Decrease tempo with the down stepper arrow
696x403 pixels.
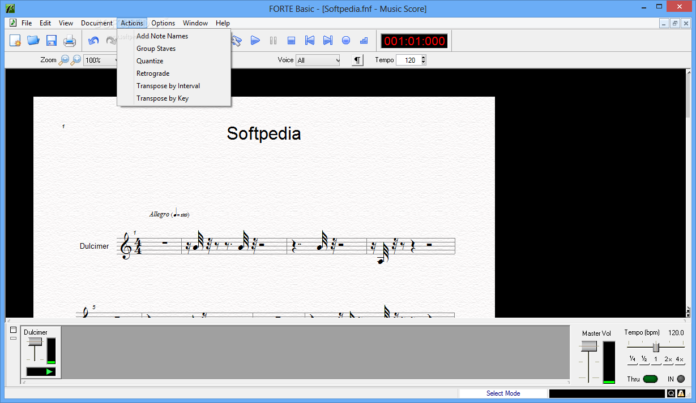coord(424,63)
